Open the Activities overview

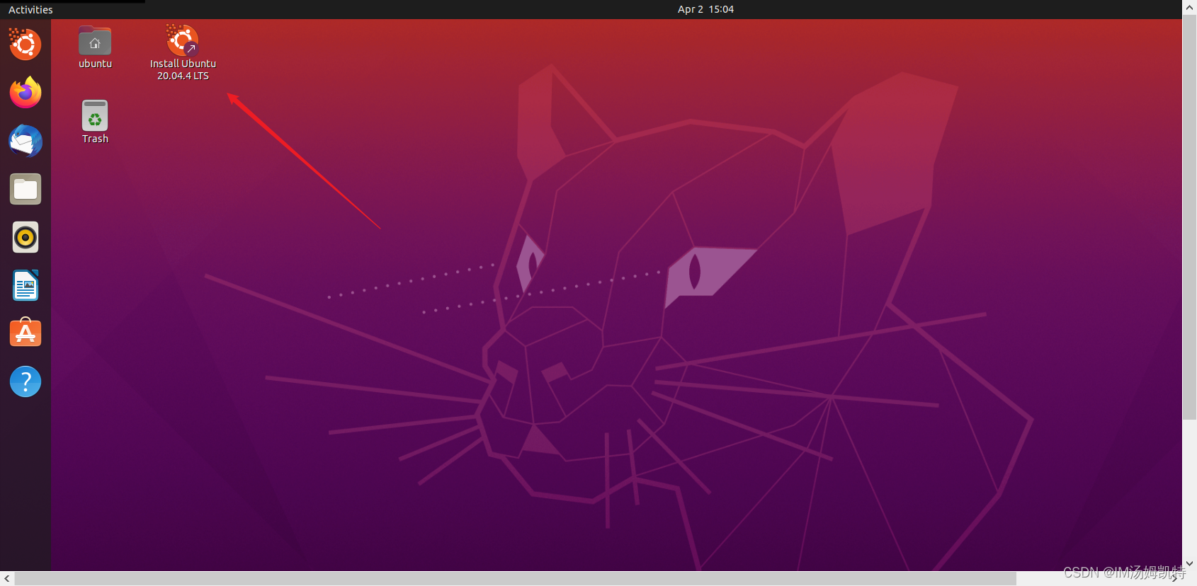[30, 9]
